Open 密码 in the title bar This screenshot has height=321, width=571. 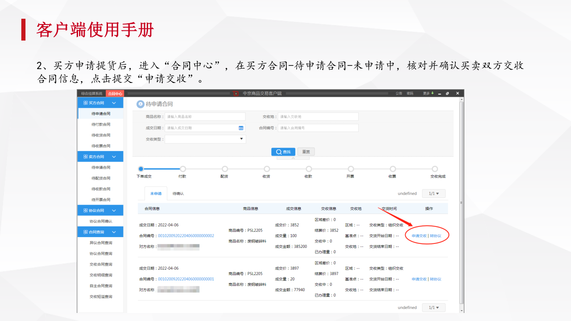[x=410, y=94]
